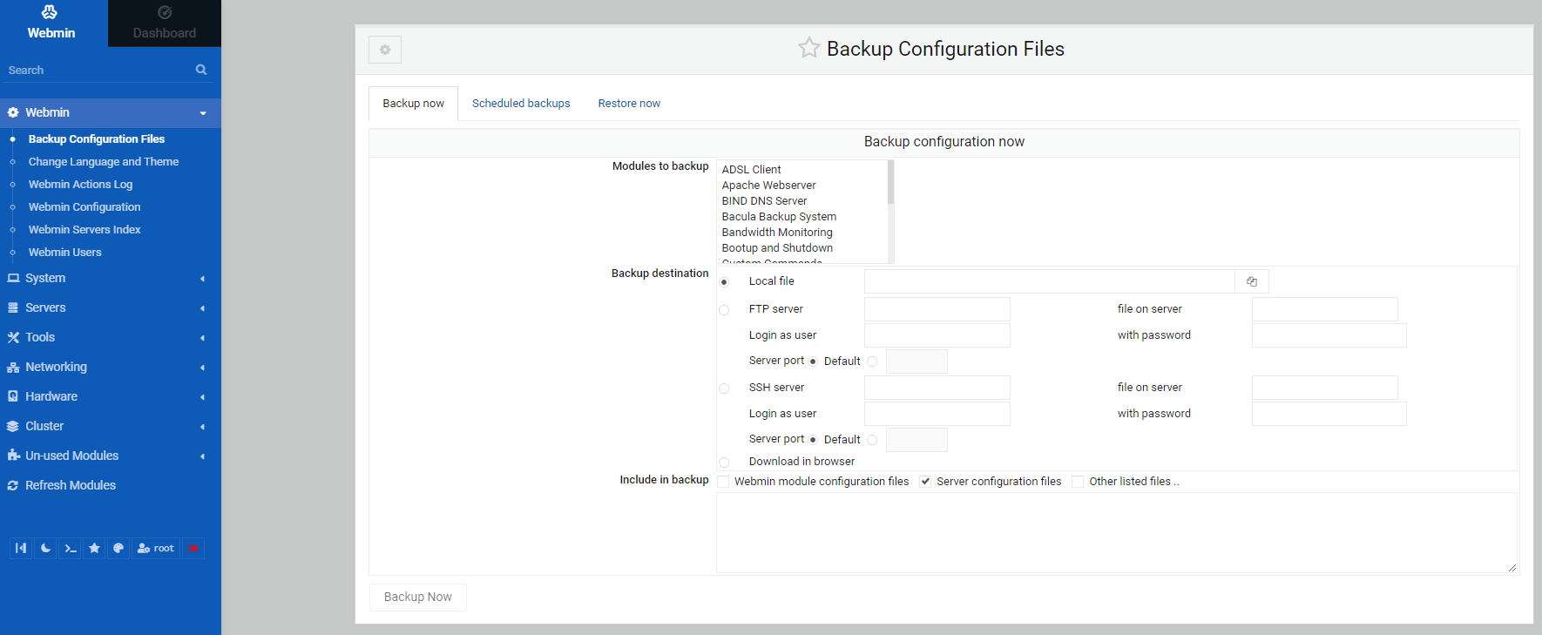Open theme settings with the palette icon
Viewport: 1542px width, 635px height.
118,548
